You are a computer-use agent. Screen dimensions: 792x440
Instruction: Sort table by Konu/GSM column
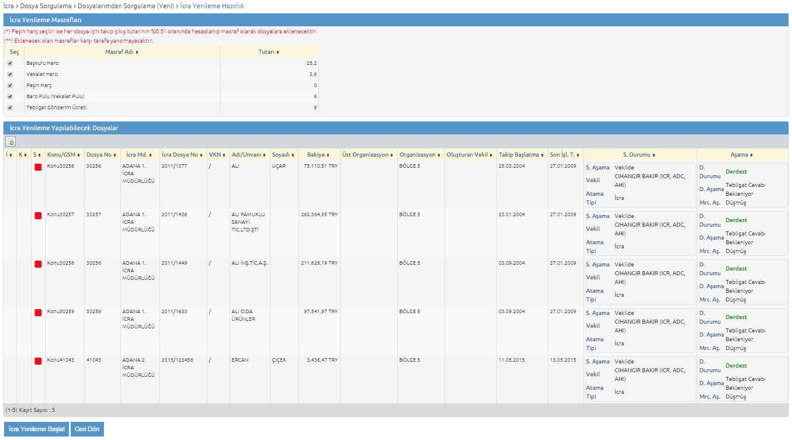click(x=65, y=155)
